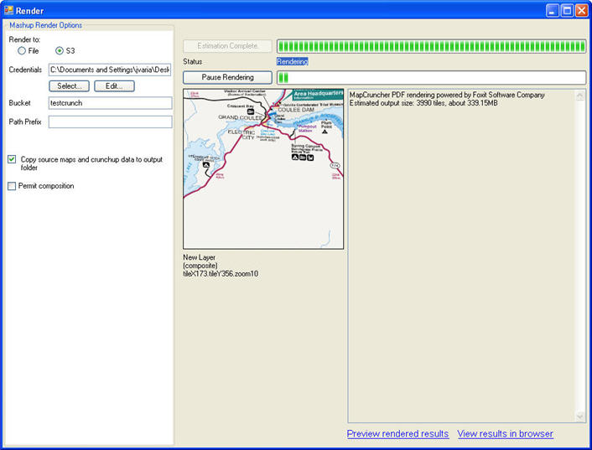
Task: Select the S3 render target option
Action: coord(60,51)
